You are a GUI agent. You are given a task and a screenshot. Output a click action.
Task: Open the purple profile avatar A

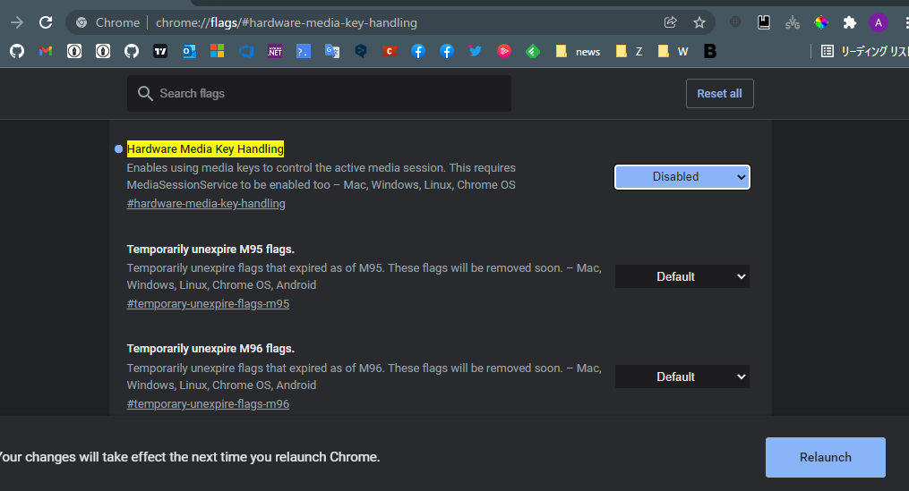[x=879, y=22]
